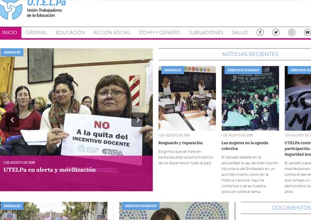The width and height of the screenshot is (311, 220).
Task: Click Unión Trabajadorxs de la Educación tagline
Action: tap(44, 13)
